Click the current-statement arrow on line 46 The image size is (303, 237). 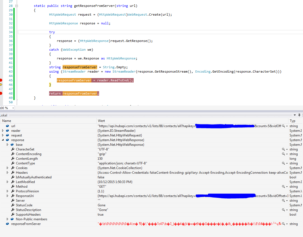pyautogui.click(x=1, y=85)
